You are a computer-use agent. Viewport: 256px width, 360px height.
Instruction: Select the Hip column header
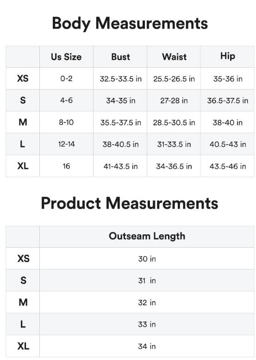coord(227,57)
